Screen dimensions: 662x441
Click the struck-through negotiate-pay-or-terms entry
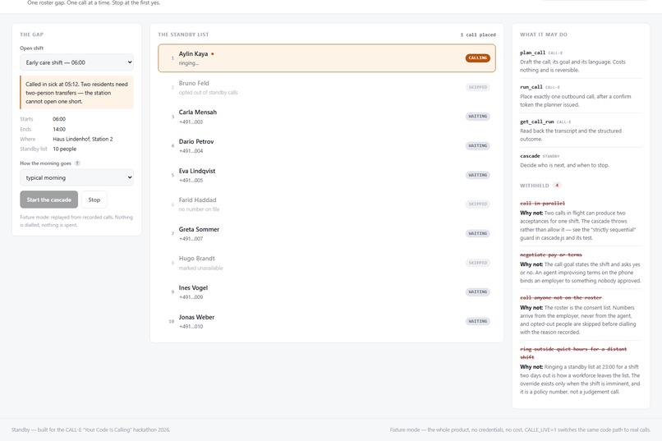pyautogui.click(x=551, y=255)
